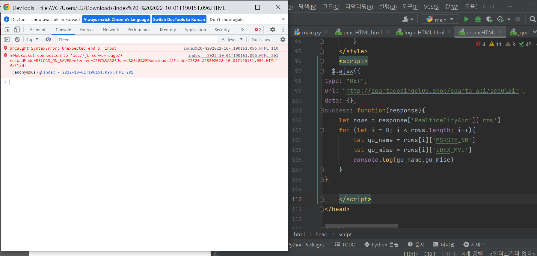Screen dimensions: 537x256
Task: Switch to the Elements tab in DevTools
Action: point(39,30)
